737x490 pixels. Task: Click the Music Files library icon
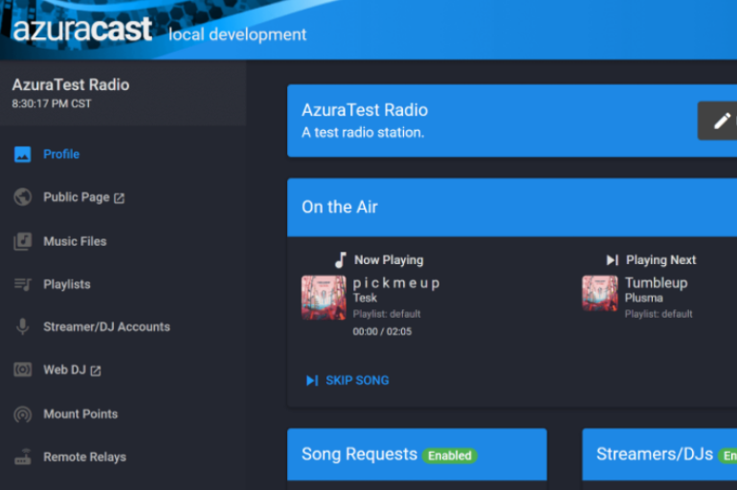(23, 241)
